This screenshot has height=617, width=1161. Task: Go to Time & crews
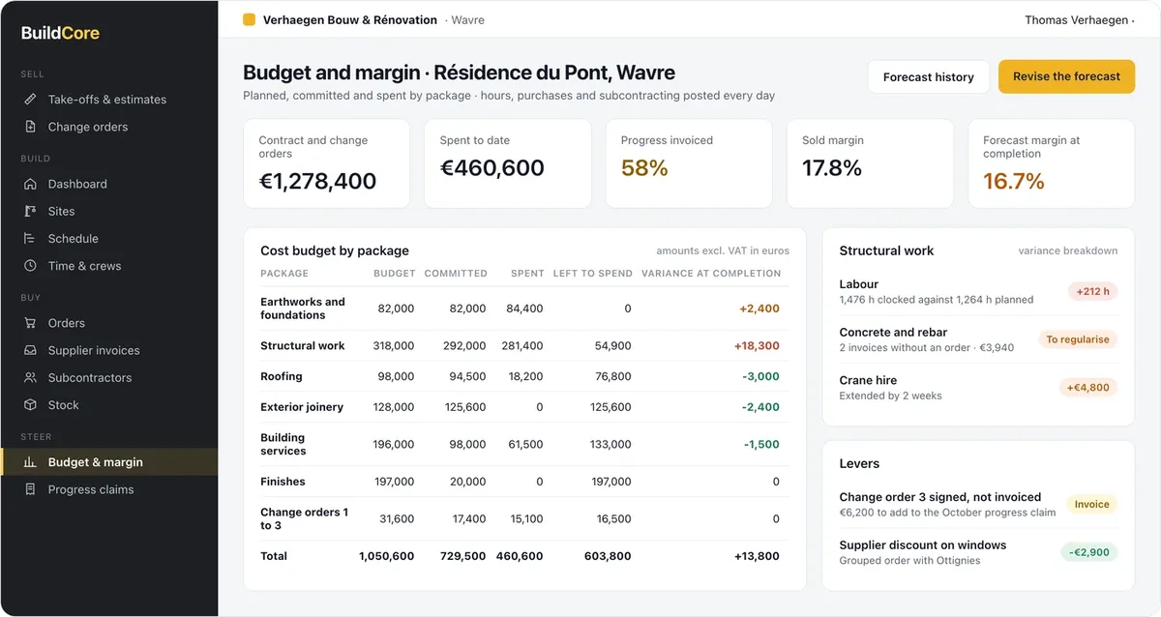tap(108, 265)
